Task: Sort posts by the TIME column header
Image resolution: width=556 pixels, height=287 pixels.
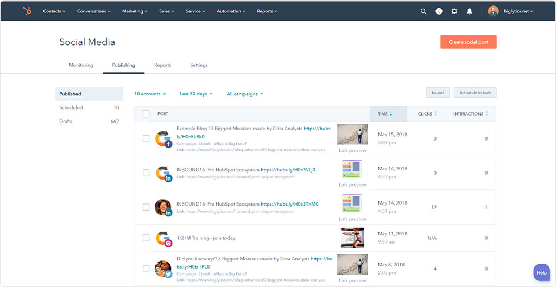Action: pyautogui.click(x=385, y=114)
